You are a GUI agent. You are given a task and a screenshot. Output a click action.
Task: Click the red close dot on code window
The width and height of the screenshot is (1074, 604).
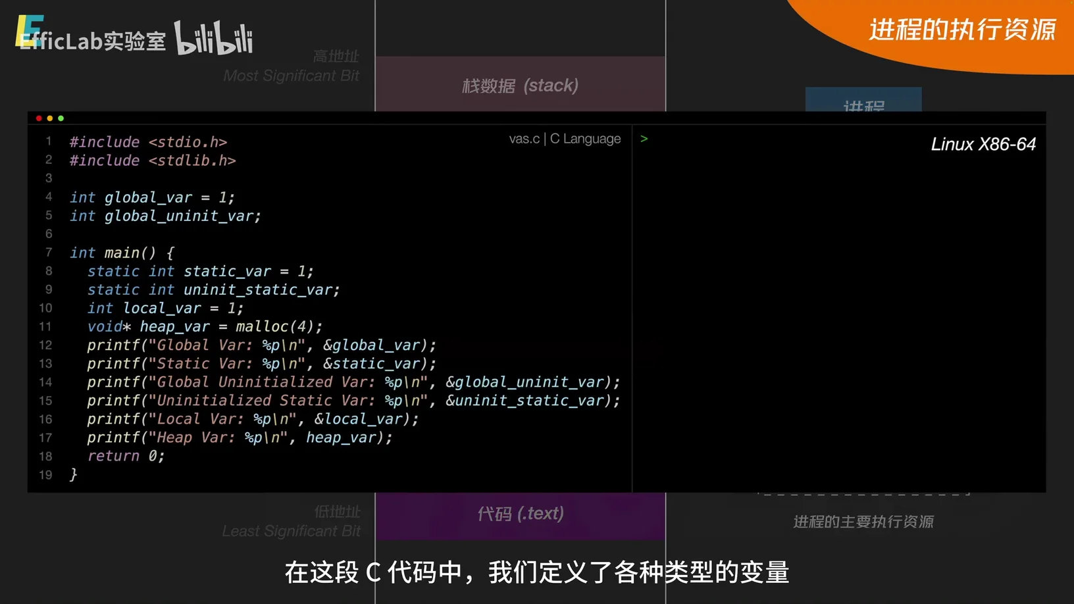coord(39,118)
